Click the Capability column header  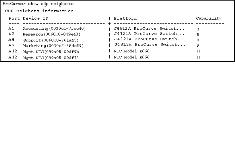(209, 19)
